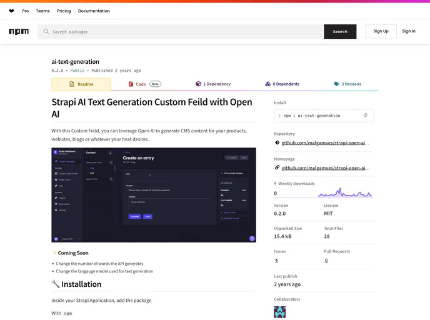Click the Last publish 2 years ago value
The image size is (430, 320).
point(287,284)
